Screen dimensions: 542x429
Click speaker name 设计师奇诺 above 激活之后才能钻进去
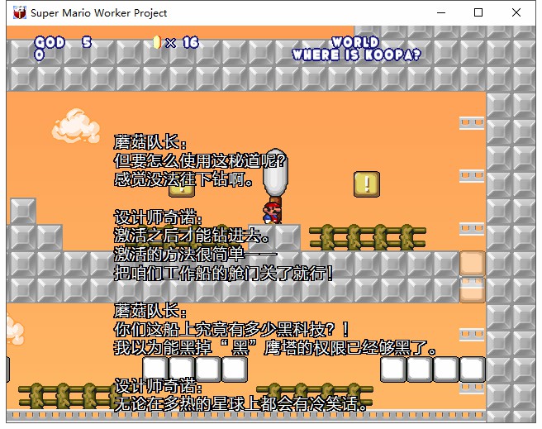[159, 217]
